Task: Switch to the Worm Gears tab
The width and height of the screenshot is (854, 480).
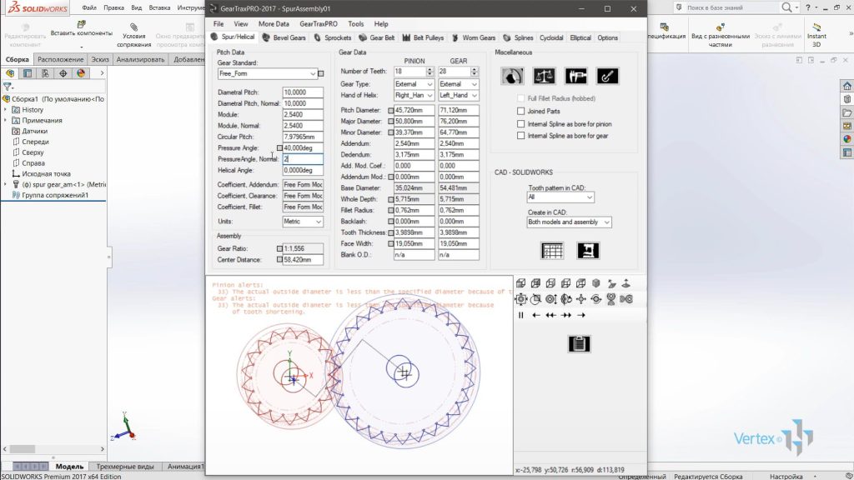Action: pyautogui.click(x=474, y=37)
